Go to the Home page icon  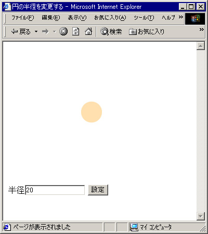point(88,32)
